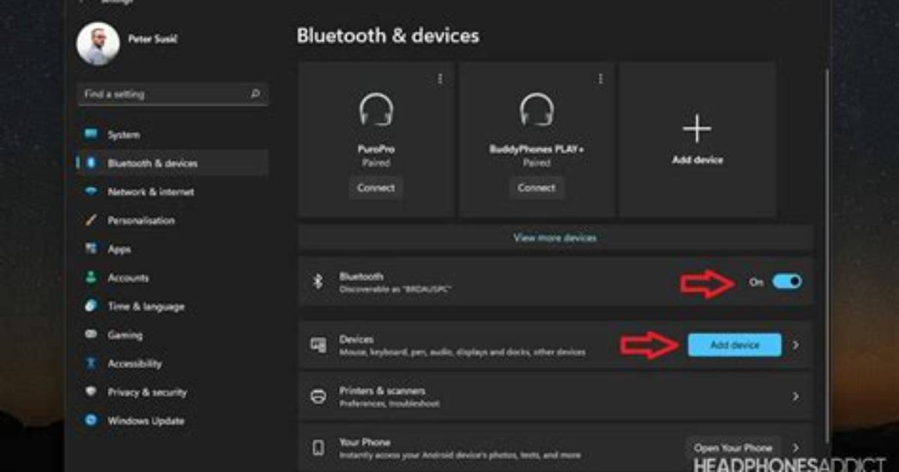The image size is (899, 472).
Task: Click the Bluetooth & devices sidebar icon
Action: tap(91, 163)
